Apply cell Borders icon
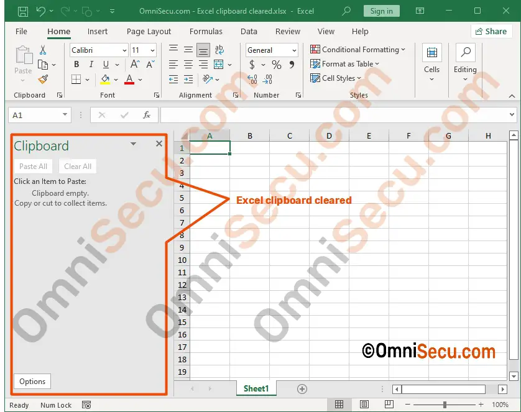Screen dimensions: 521x412 [x=76, y=80]
